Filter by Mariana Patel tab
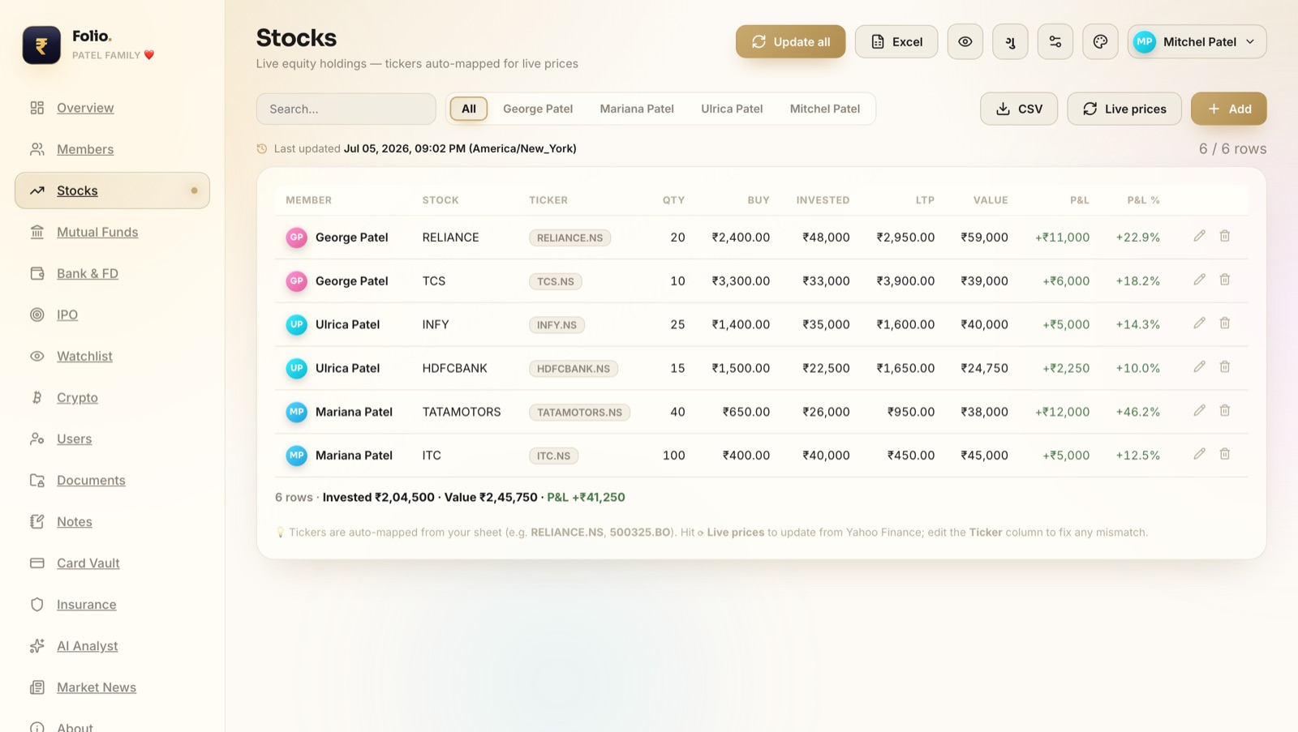This screenshot has width=1298, height=732. (x=637, y=109)
